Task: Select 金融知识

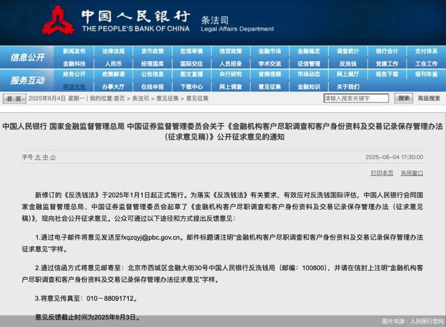Action: pos(309,86)
